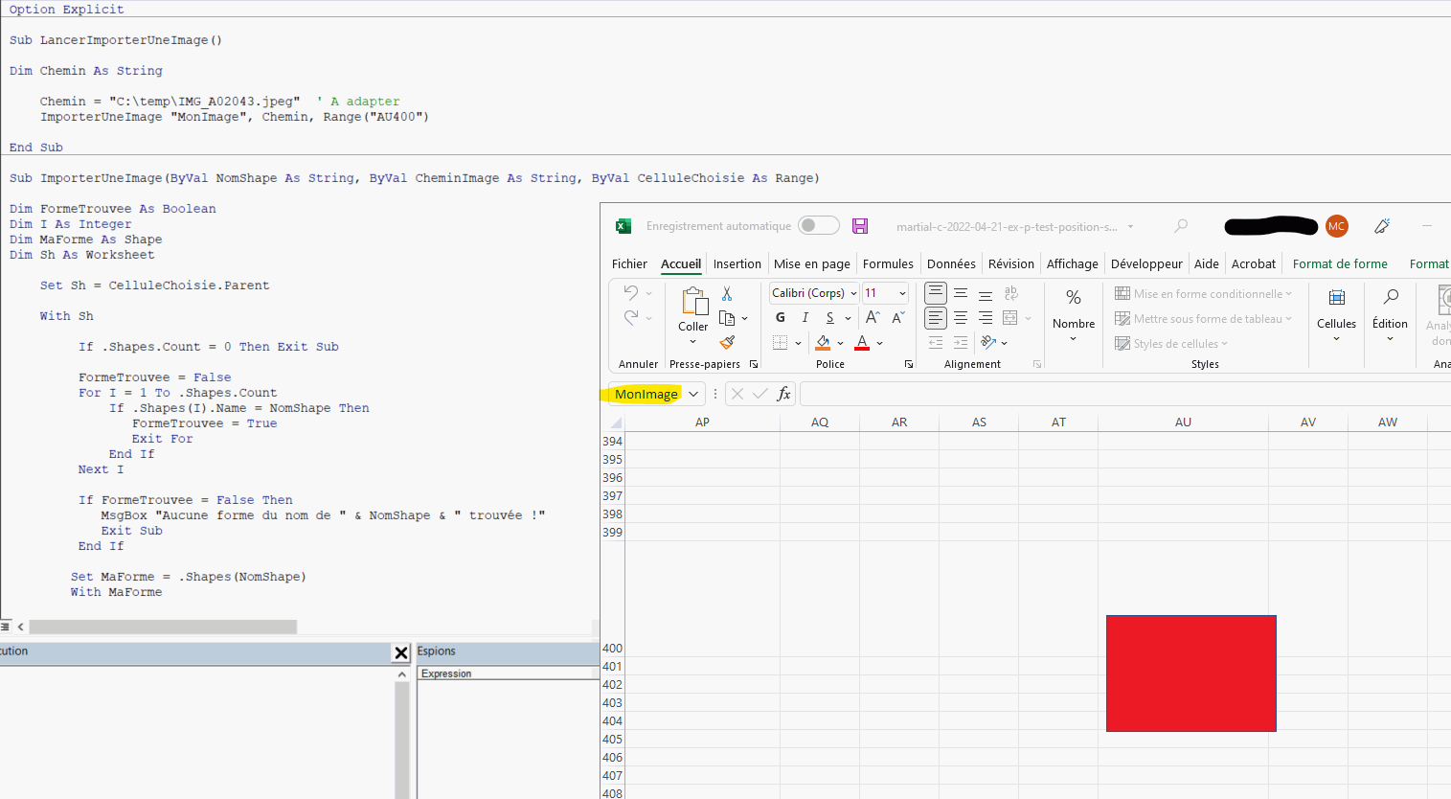Open the Développeur ribbon tab
Screen dimensions: 1451x799
click(x=1146, y=263)
